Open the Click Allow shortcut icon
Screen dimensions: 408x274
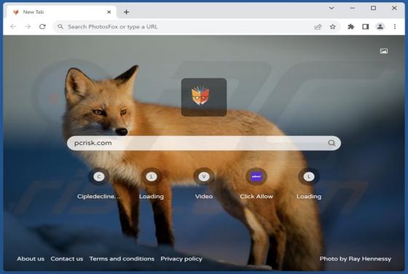256,176
